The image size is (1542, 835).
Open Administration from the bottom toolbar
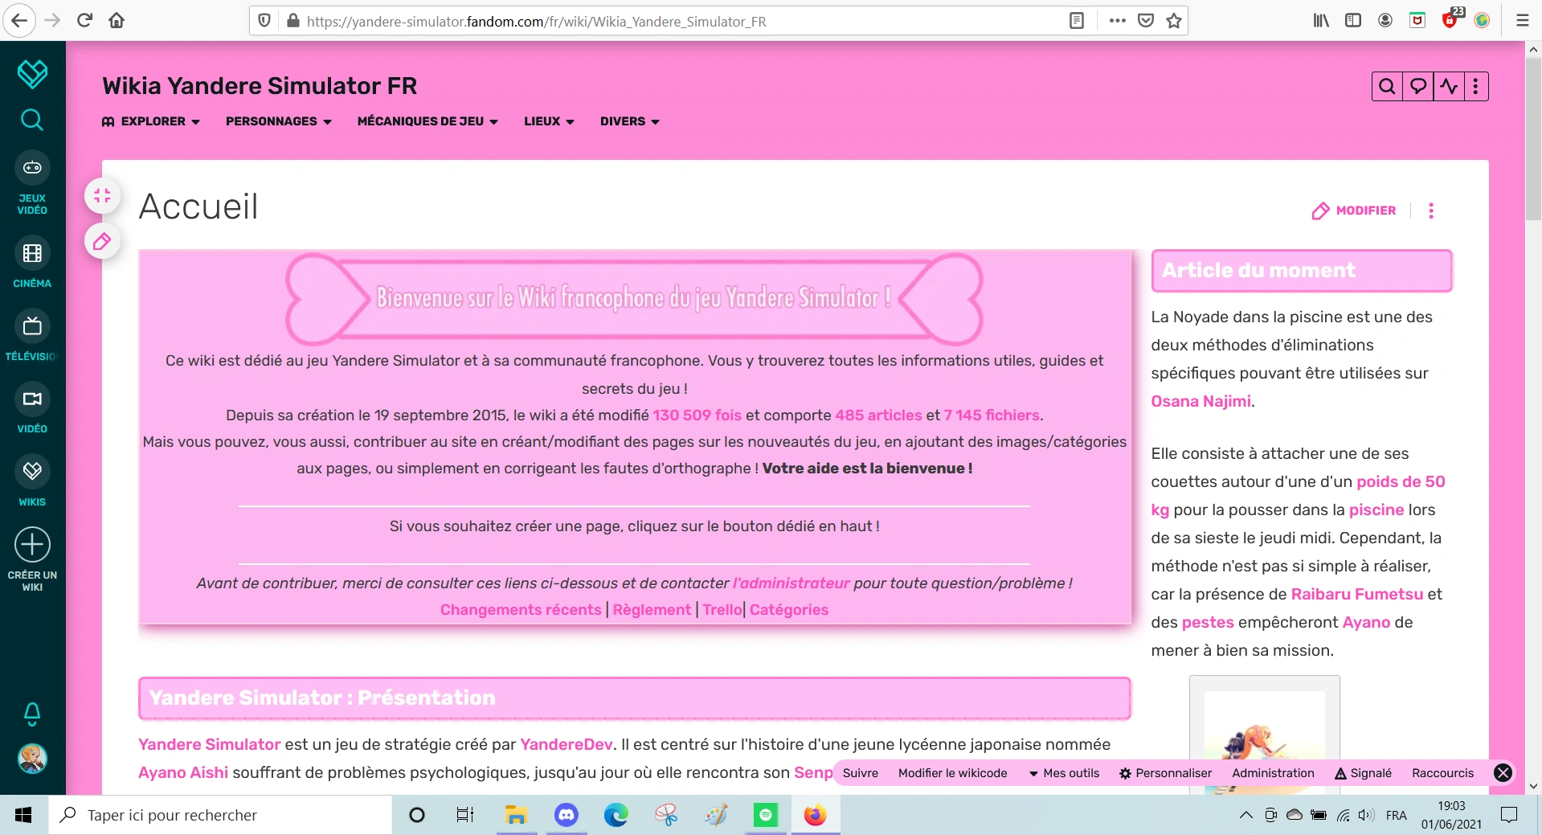point(1272,772)
